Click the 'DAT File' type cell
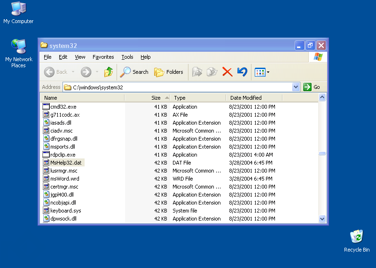 coord(182,163)
